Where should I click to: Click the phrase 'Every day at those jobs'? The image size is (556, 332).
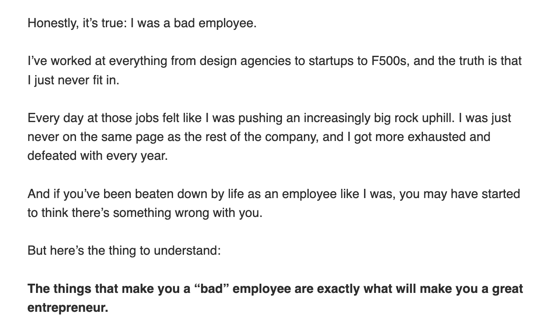coord(91,118)
